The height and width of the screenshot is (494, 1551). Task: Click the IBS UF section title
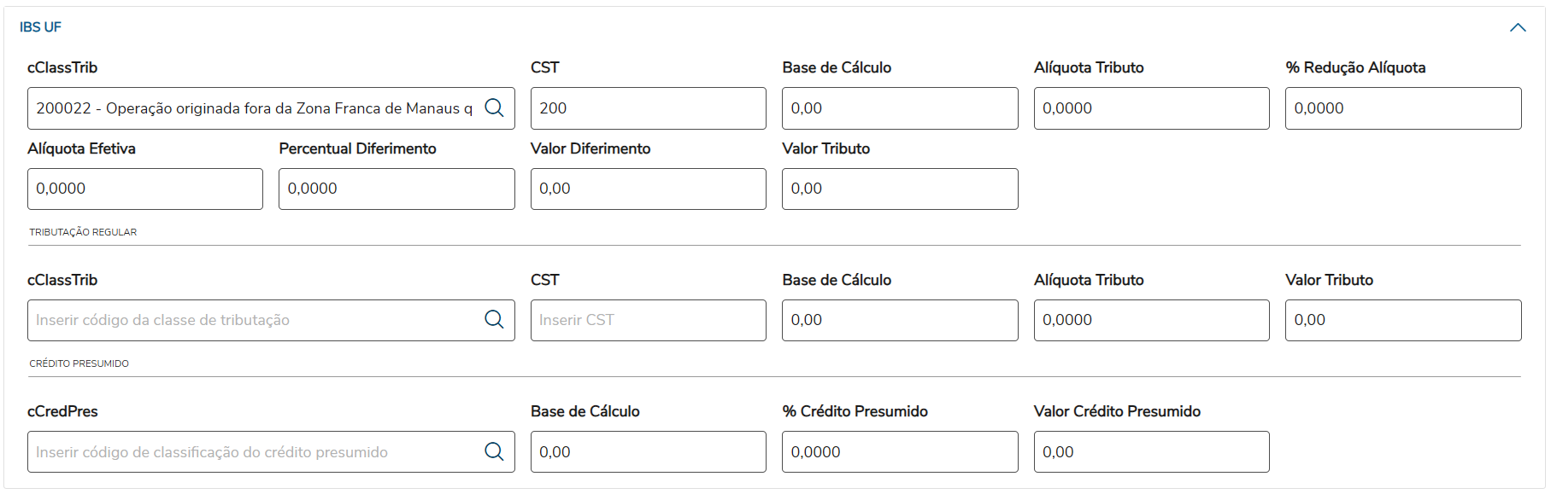40,27
